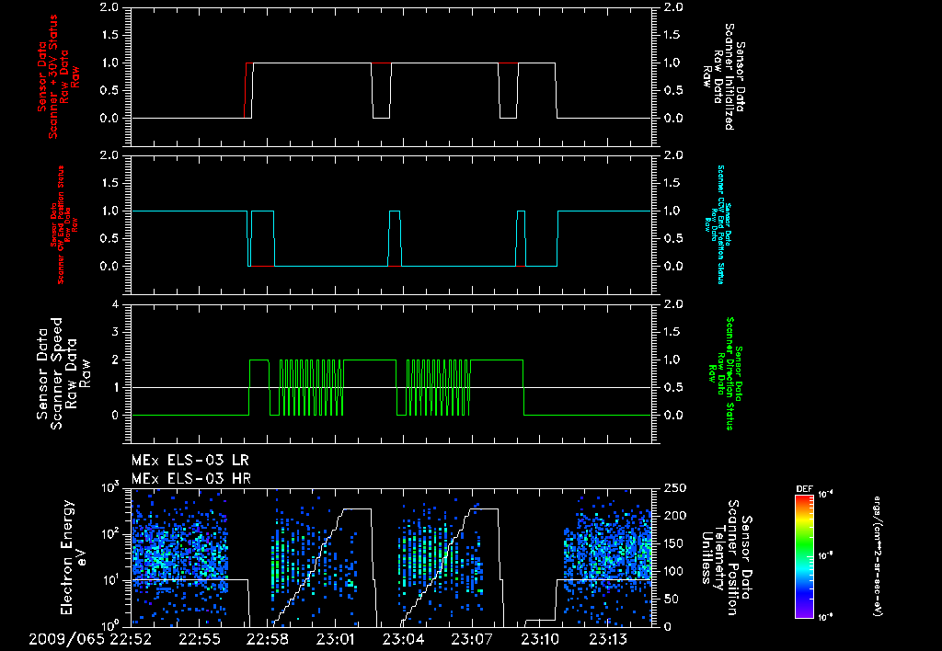Click the rainbow DEF color bar

click(804, 556)
